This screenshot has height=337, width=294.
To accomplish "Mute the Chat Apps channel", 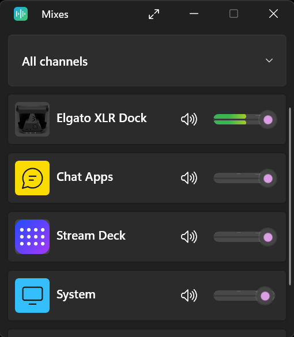I will click(189, 178).
